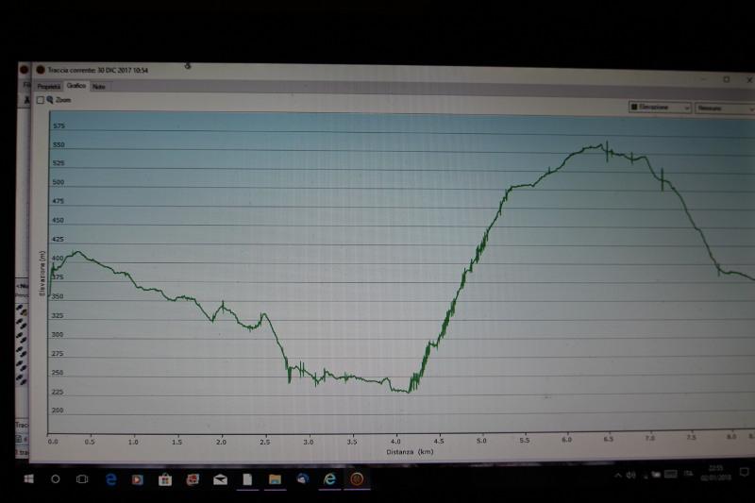755x503 pixels.
Task: Open Cortana search circle in taskbar
Action: [56, 478]
